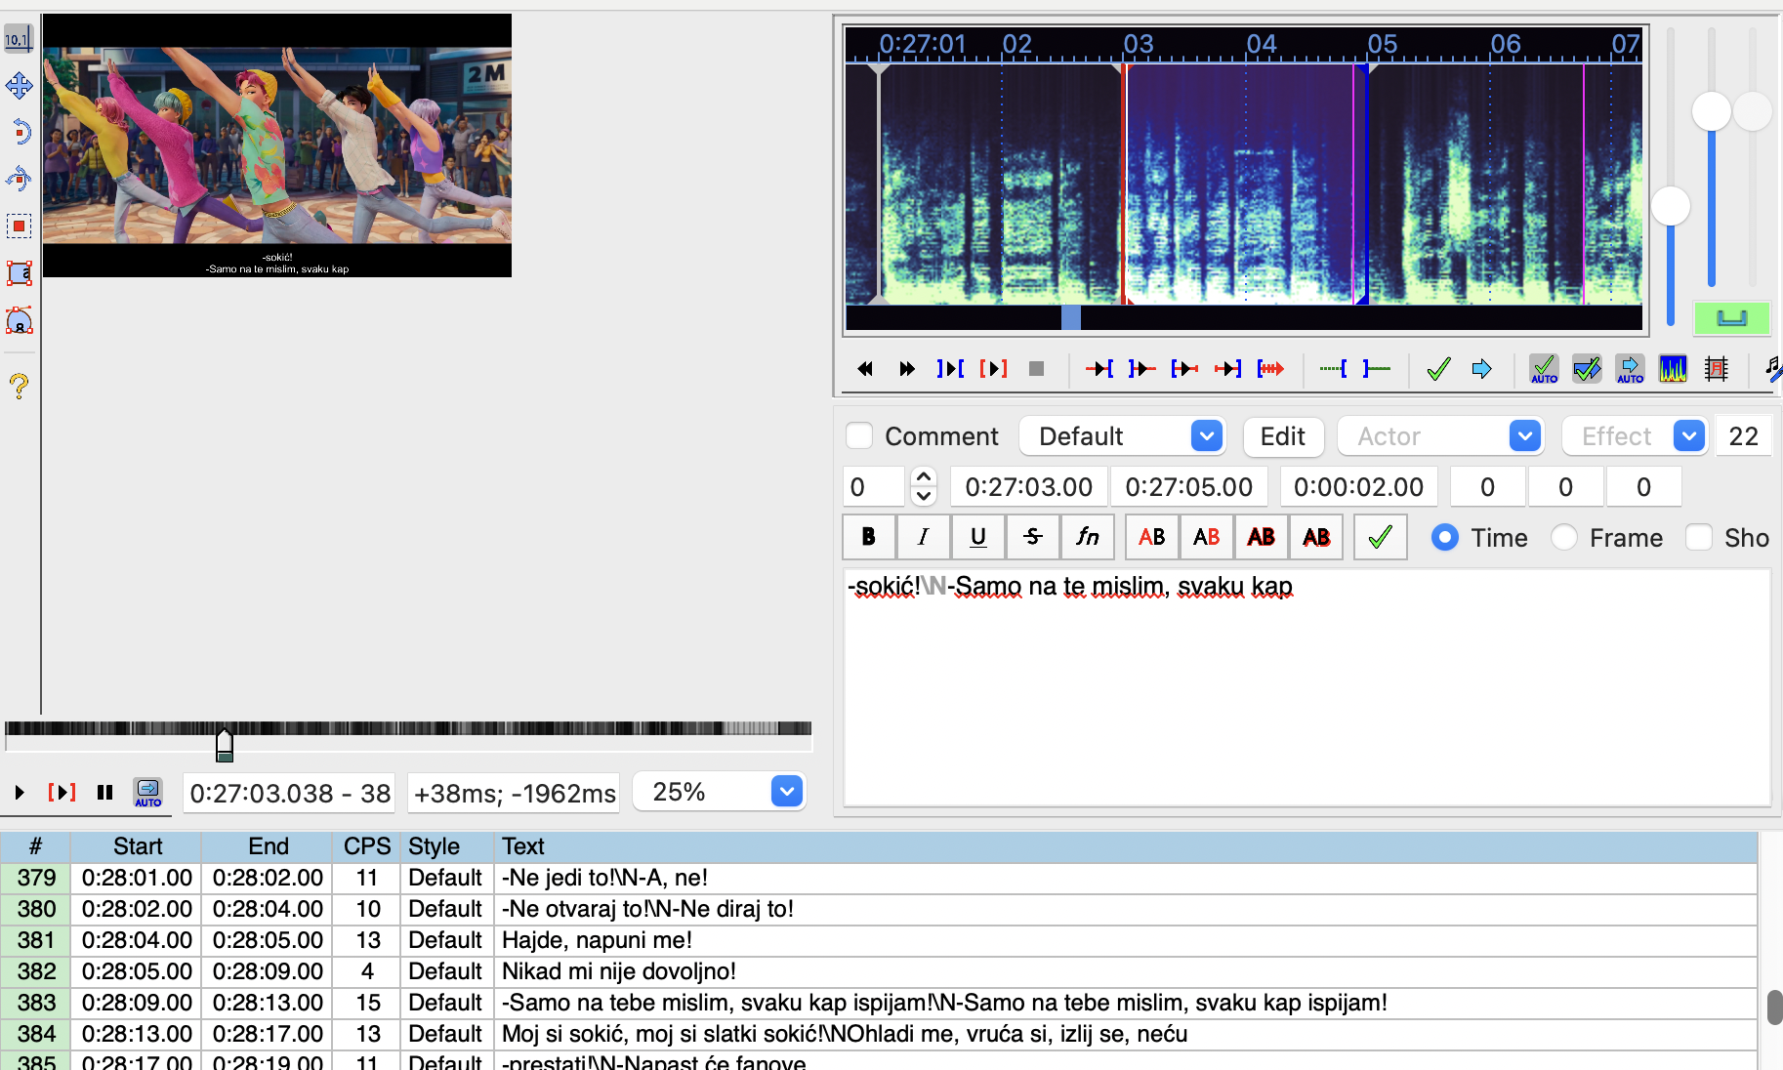Play the video from current position

click(20, 793)
